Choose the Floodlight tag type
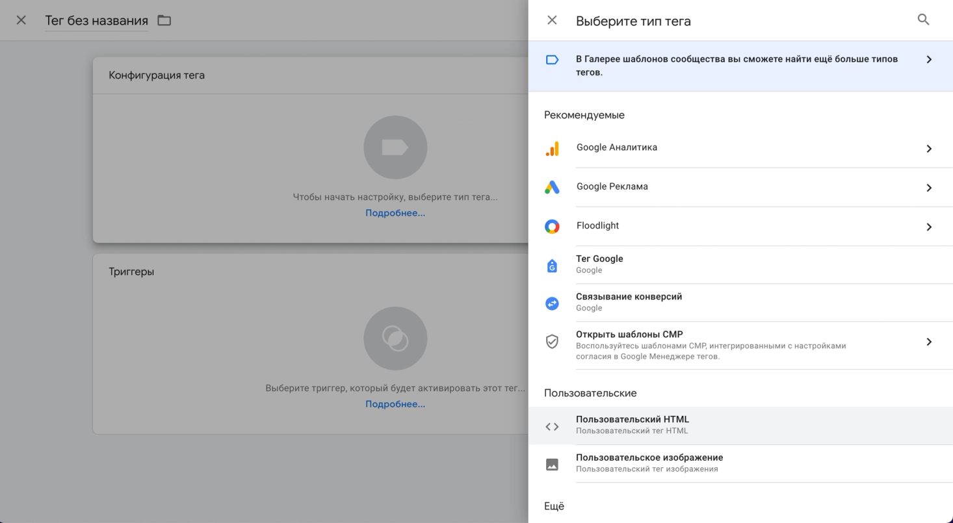The image size is (953, 523). (740, 226)
